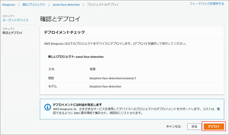Click the ステップ 2 label
The height and width of the screenshot is (135, 229).
pyautogui.click(x=8, y=29)
